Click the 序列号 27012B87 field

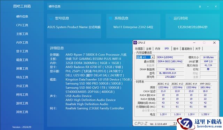[170, 77]
